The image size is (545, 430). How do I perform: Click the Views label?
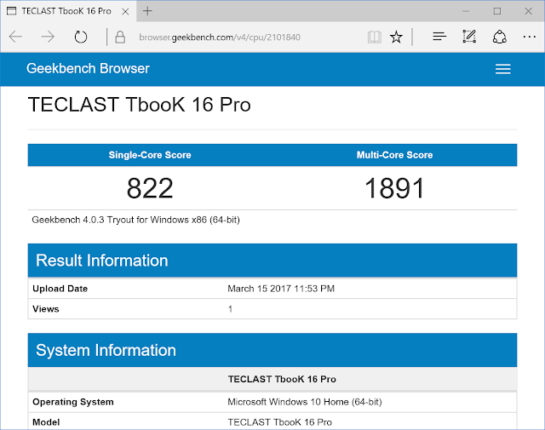point(46,309)
